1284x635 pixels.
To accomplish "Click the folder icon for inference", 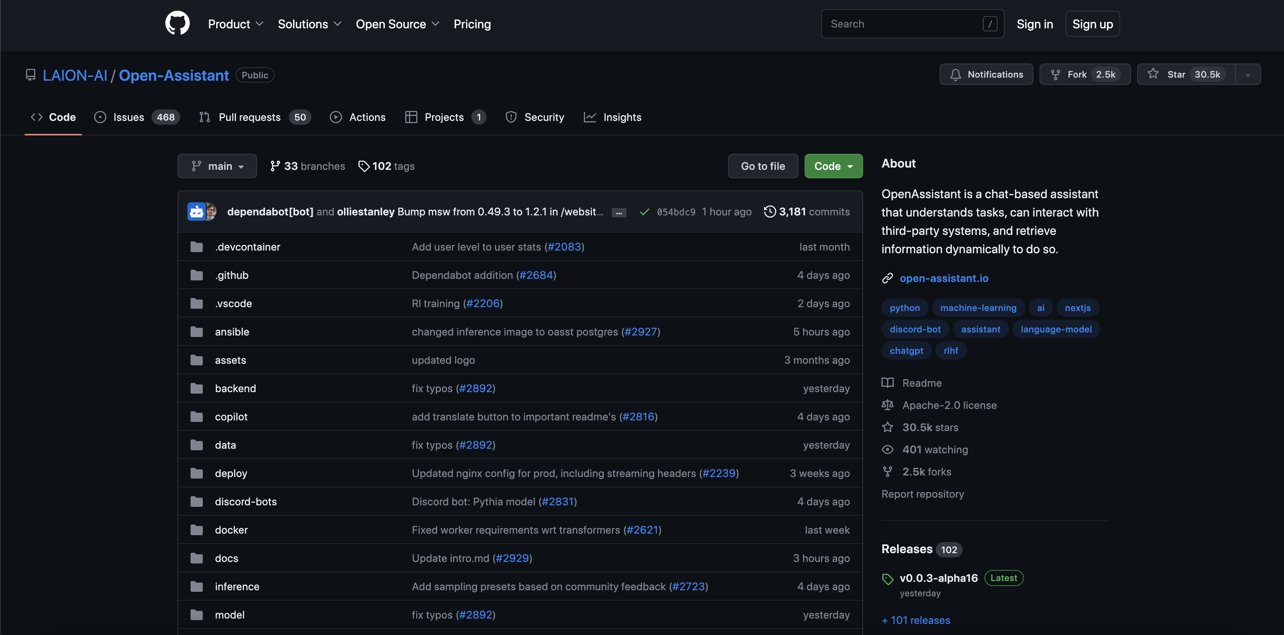I will coord(196,587).
